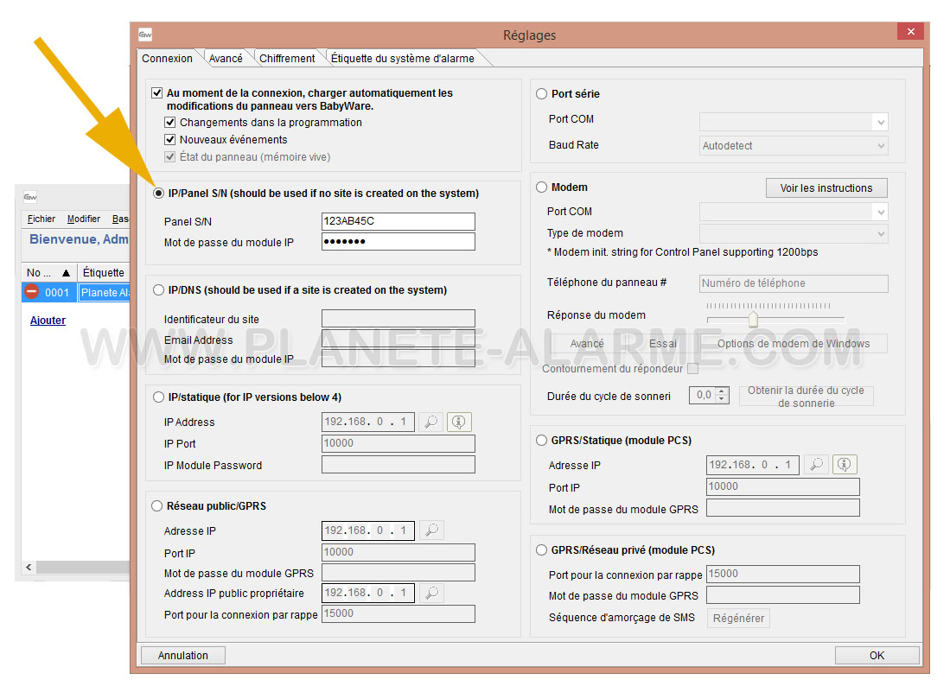Click the Identificateur du site field

(x=398, y=319)
